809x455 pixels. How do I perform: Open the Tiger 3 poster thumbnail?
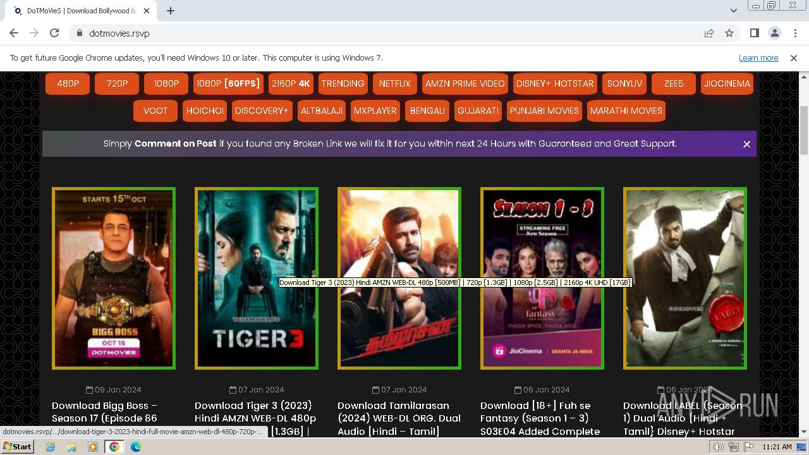coord(257,278)
